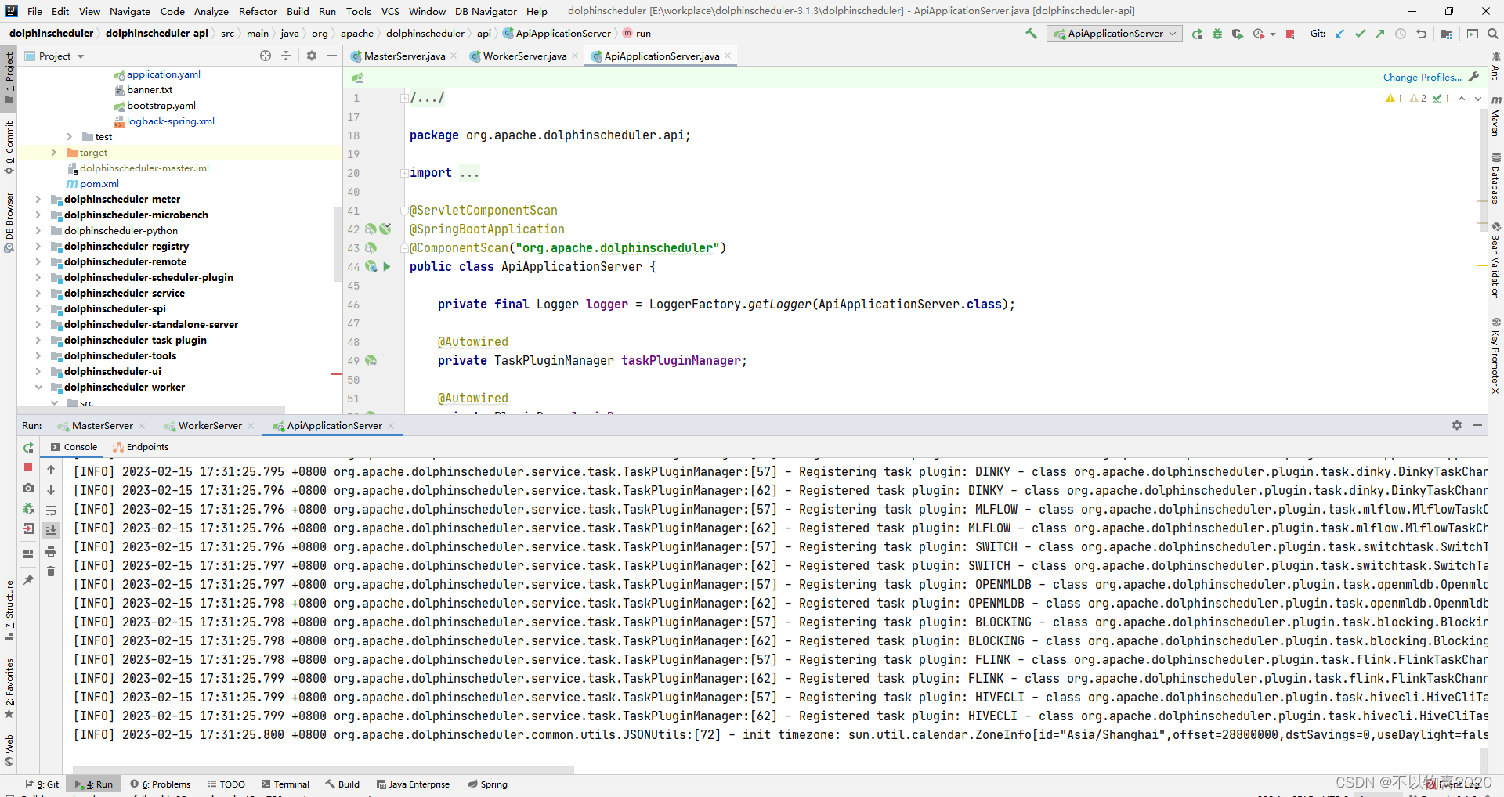The image size is (1504, 797).
Task: Open the Terminal tool window button
Action: coord(285,784)
